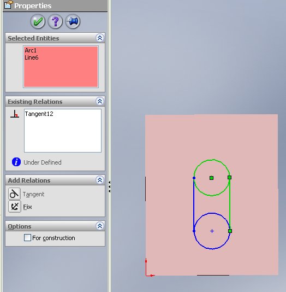
Task: Click the green checkmark OK button
Action: tap(38, 21)
